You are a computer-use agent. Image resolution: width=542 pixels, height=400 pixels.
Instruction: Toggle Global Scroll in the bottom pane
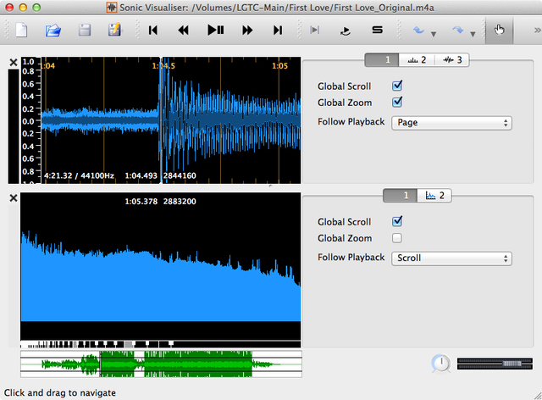tap(397, 221)
